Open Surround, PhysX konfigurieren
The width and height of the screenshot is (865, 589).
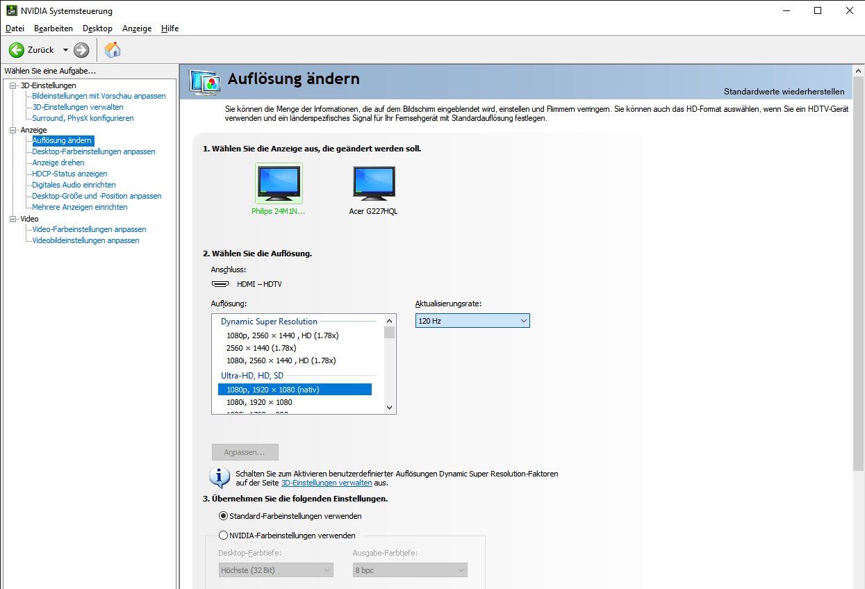point(83,118)
